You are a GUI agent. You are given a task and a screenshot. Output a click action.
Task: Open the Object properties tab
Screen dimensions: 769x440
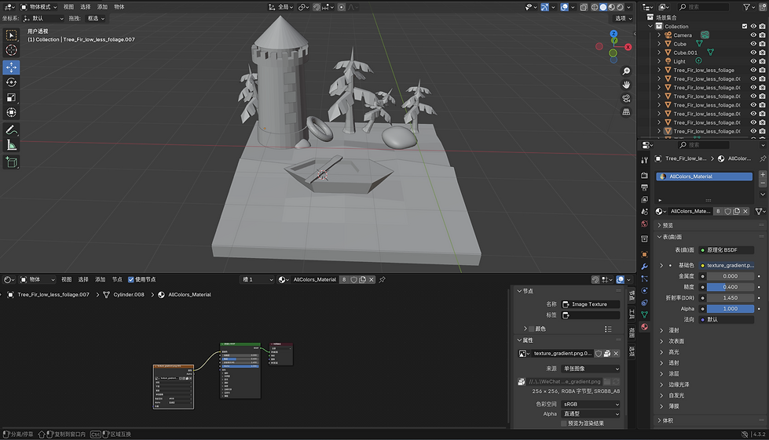[644, 254]
